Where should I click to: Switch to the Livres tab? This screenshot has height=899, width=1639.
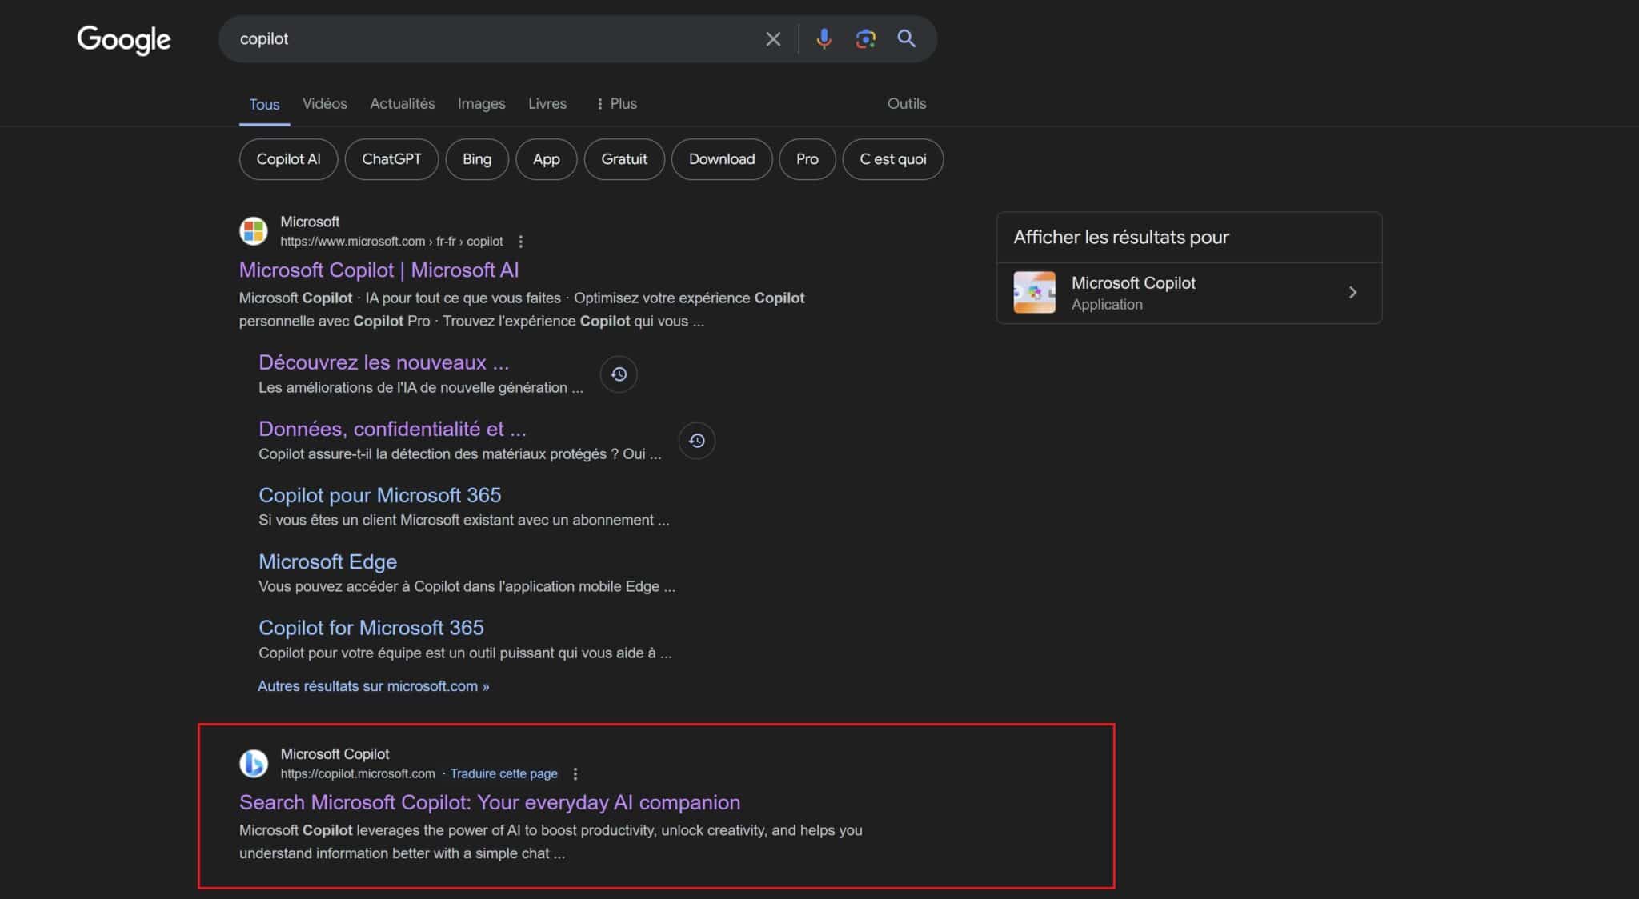pos(547,103)
